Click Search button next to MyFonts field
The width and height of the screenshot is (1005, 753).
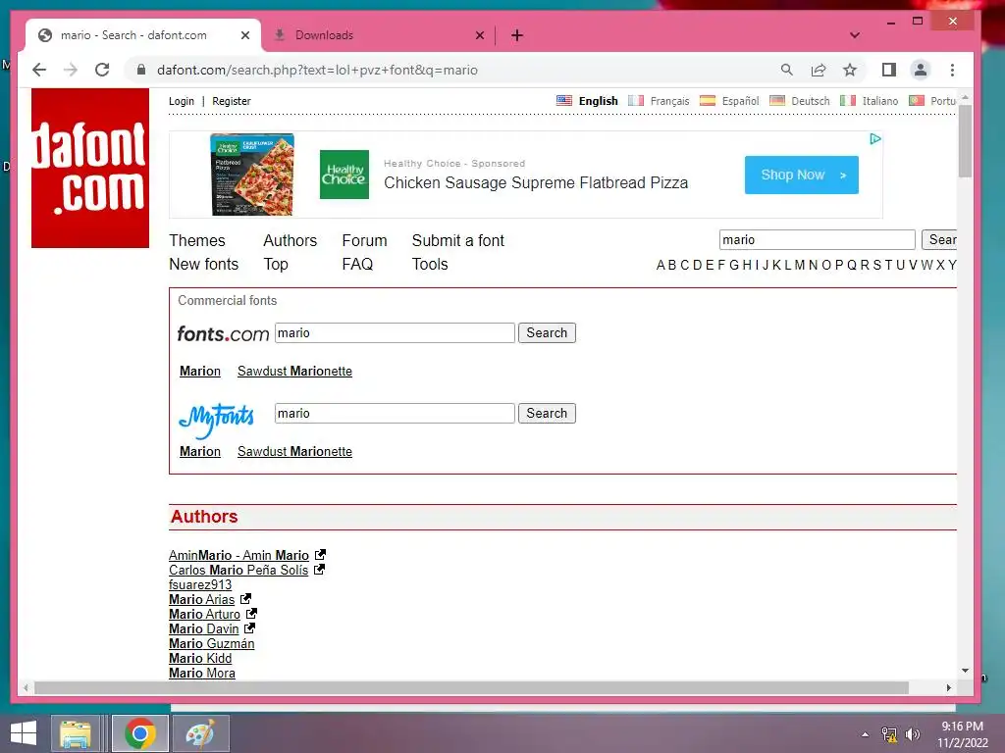coord(547,413)
